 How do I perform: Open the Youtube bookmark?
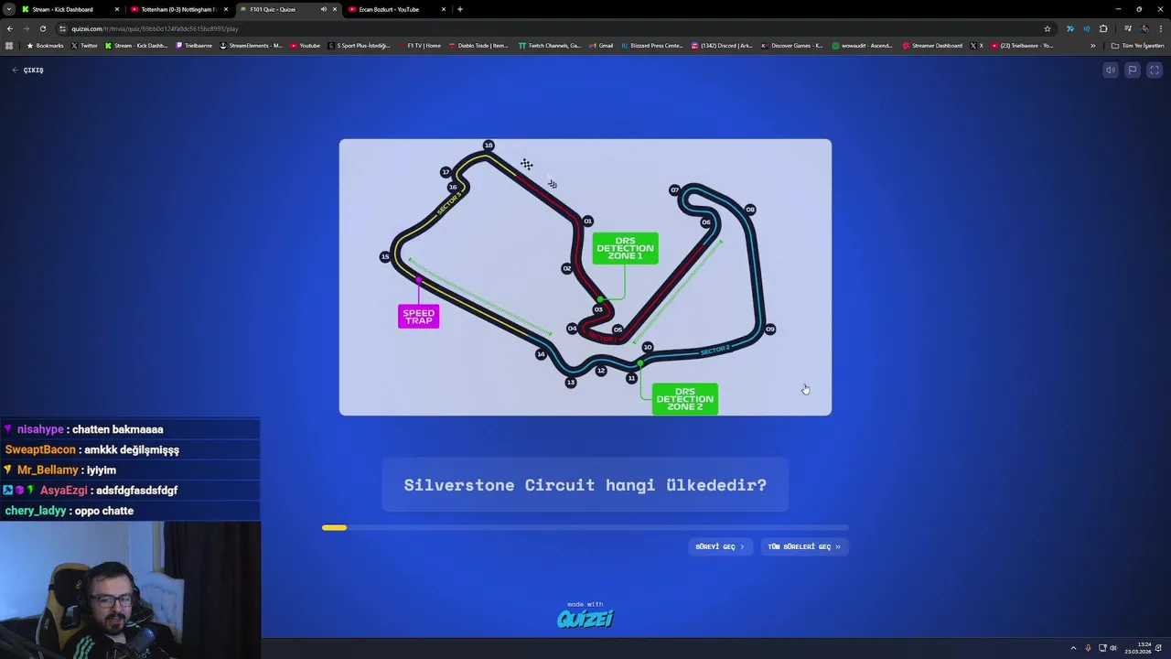tap(306, 46)
